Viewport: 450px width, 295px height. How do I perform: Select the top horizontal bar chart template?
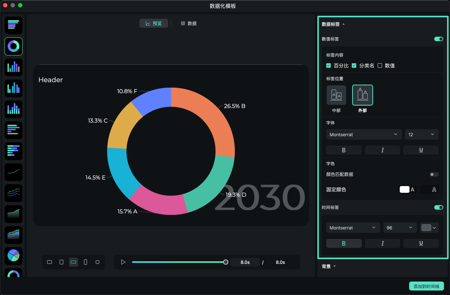(13, 25)
